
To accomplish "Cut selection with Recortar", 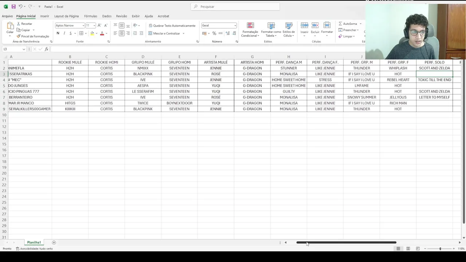I will (24, 24).
